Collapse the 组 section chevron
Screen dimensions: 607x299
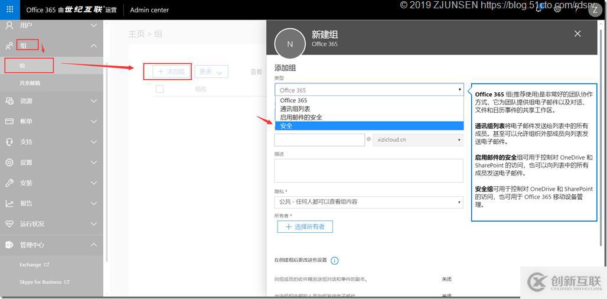(x=94, y=46)
